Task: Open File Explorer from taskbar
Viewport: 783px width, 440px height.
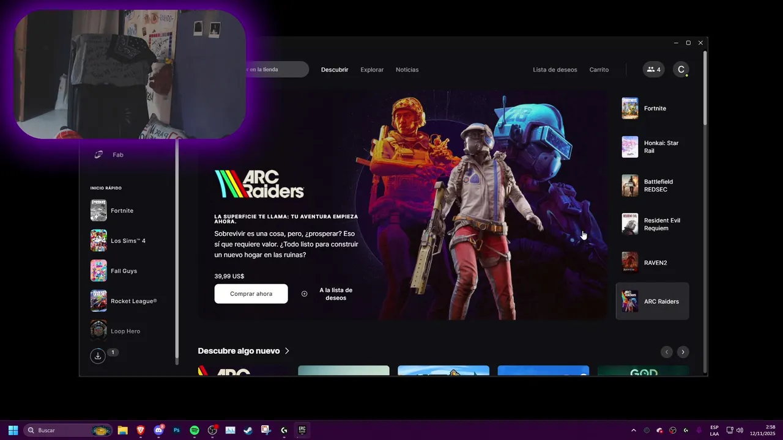Action: pos(122,430)
